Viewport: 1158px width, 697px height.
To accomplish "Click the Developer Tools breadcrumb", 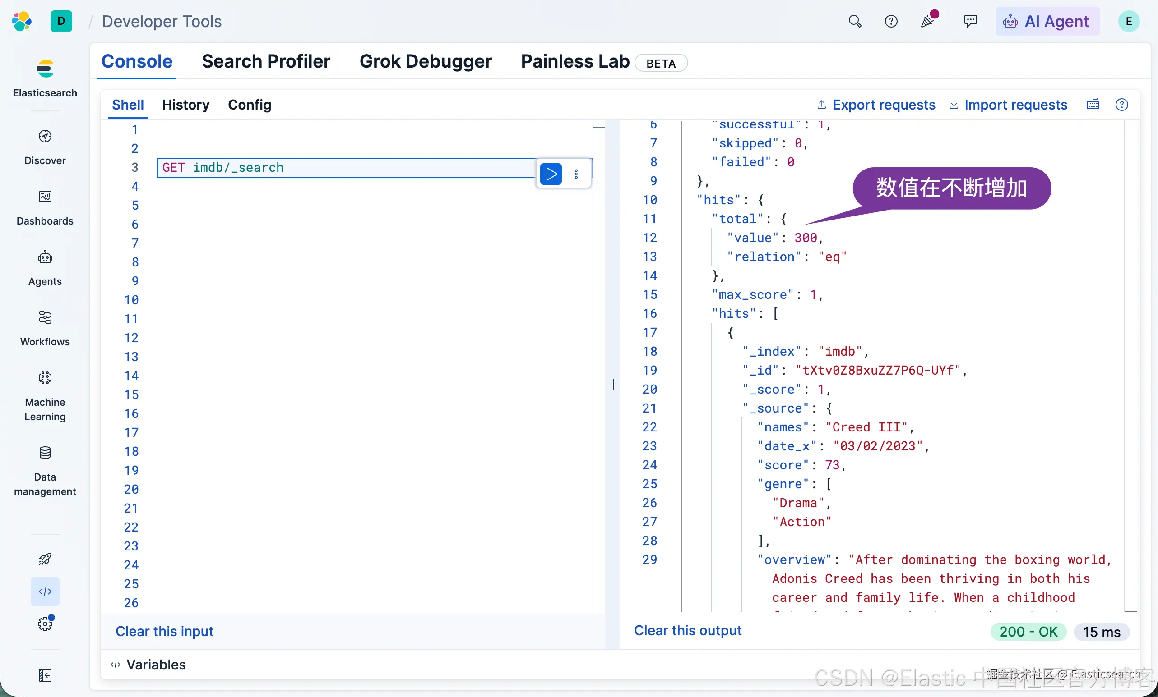I will click(162, 21).
